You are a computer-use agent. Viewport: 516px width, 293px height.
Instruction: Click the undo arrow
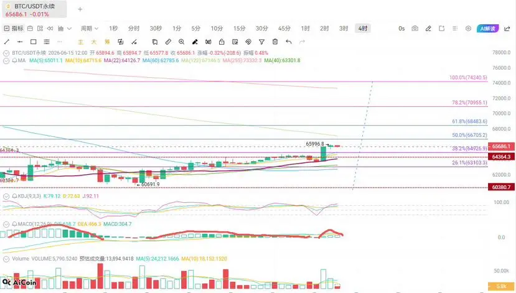tap(289, 42)
